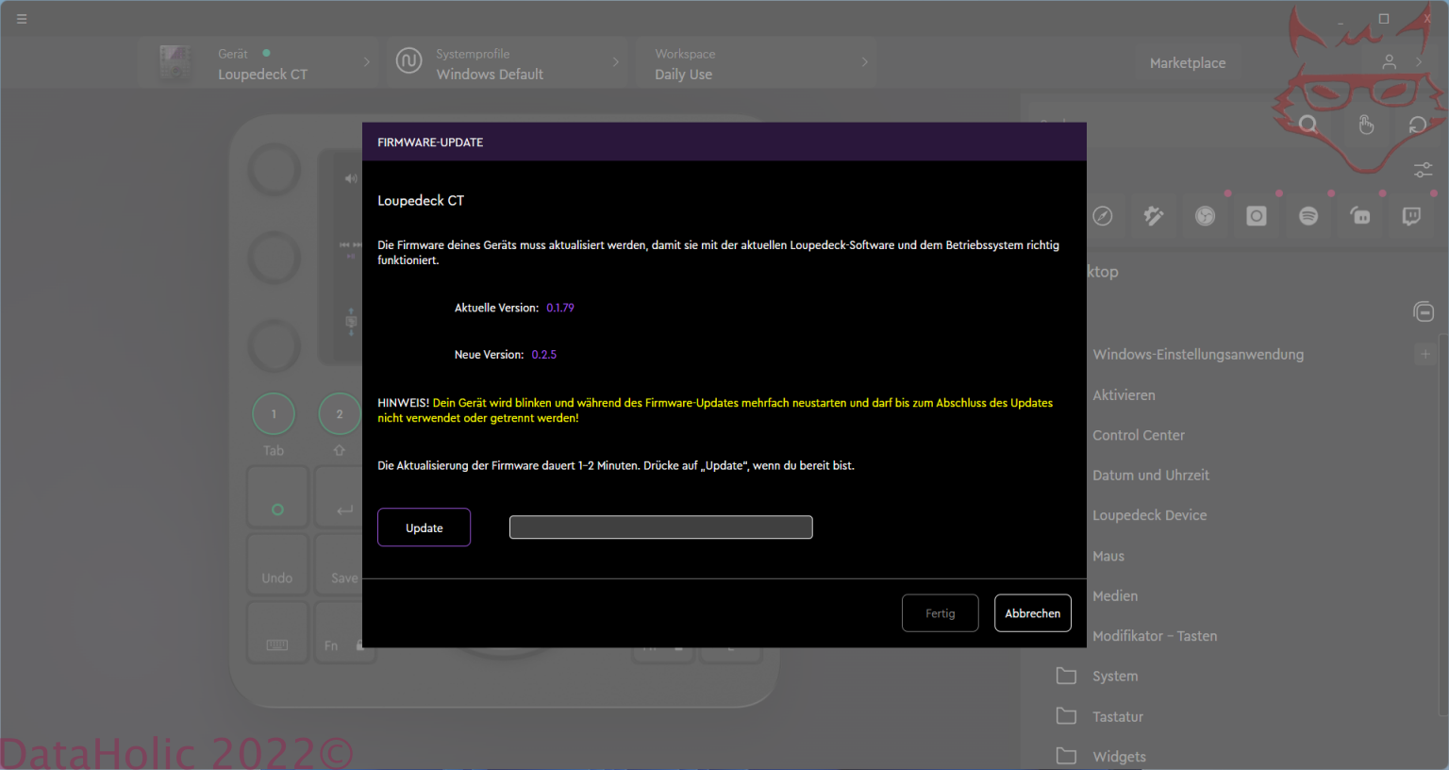
Task: Click the Enter arrow key on device
Action: click(x=340, y=497)
